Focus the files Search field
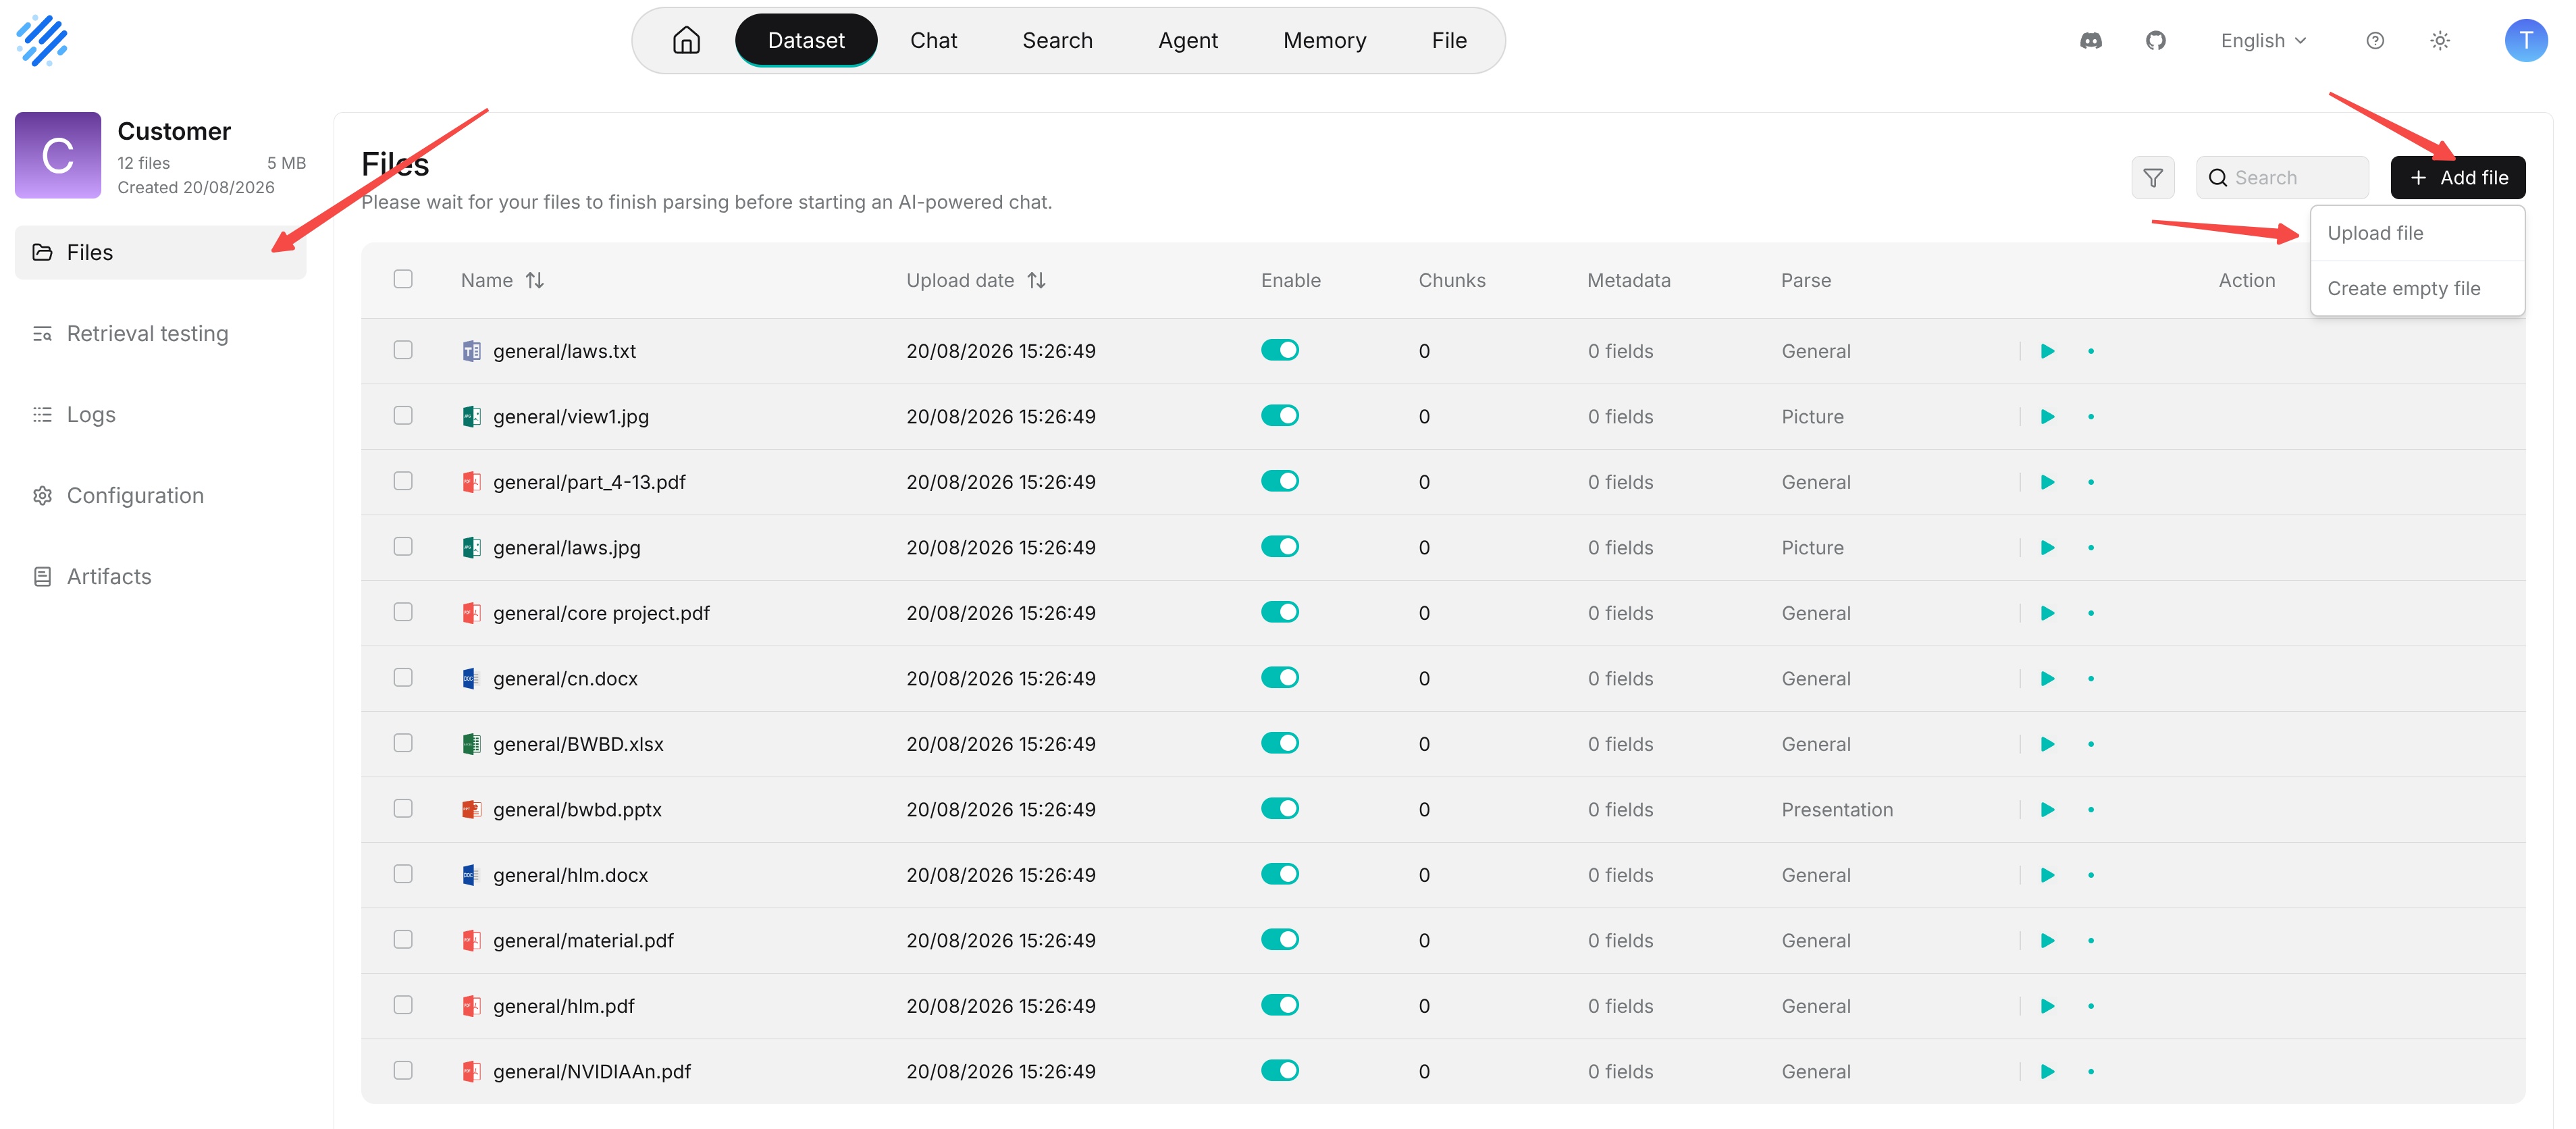This screenshot has height=1129, width=2576. pos(2282,178)
